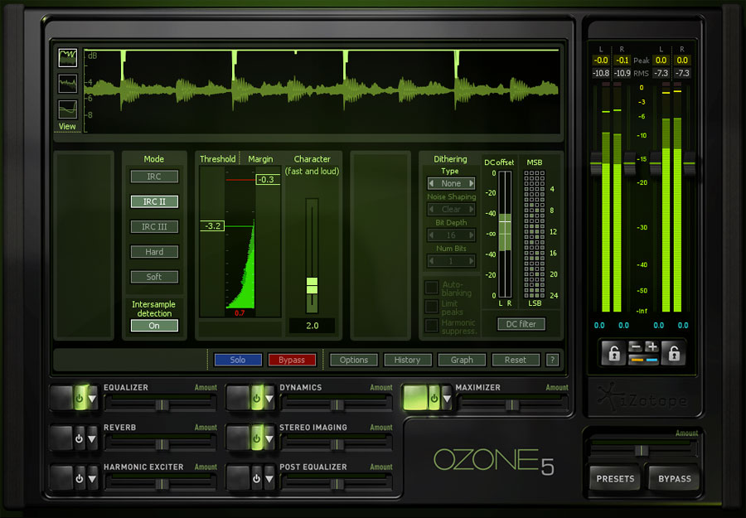Enable the Limit peaks checkbox

coord(432,307)
